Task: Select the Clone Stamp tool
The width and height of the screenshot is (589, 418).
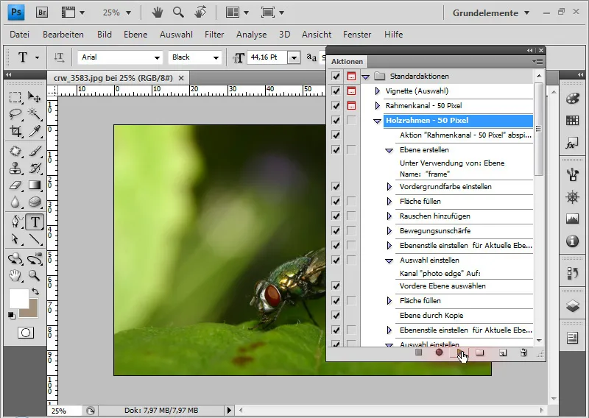Action: tap(15, 168)
